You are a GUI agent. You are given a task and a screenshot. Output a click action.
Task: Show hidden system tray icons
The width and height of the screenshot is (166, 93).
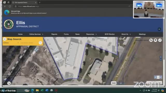(x=140, y=90)
